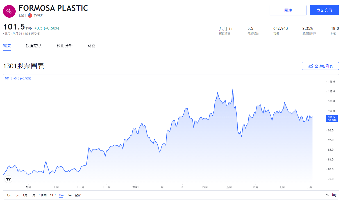Click the FORMOSA PLASTIC title
341x201 pixels.
point(53,8)
